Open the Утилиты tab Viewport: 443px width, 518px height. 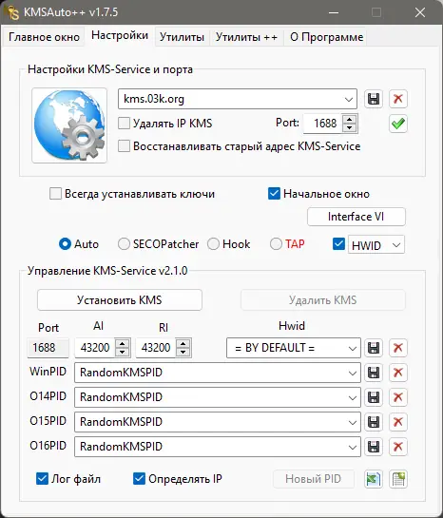[182, 37]
